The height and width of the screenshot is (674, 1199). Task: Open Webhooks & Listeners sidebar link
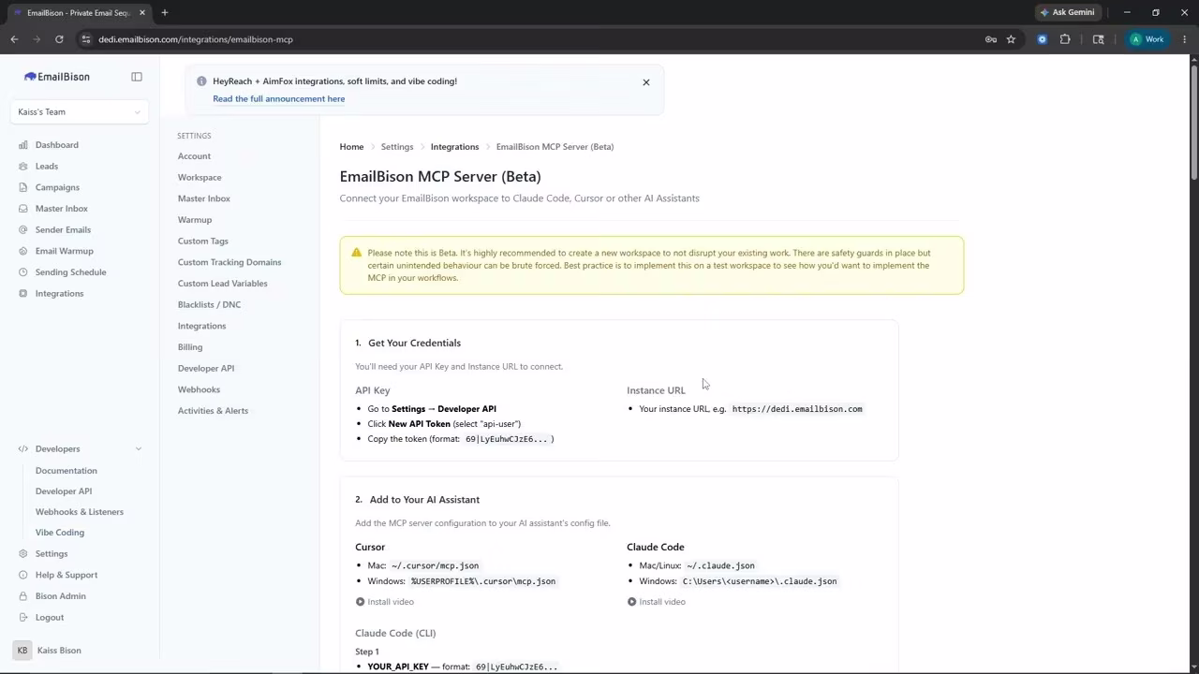tap(80, 512)
